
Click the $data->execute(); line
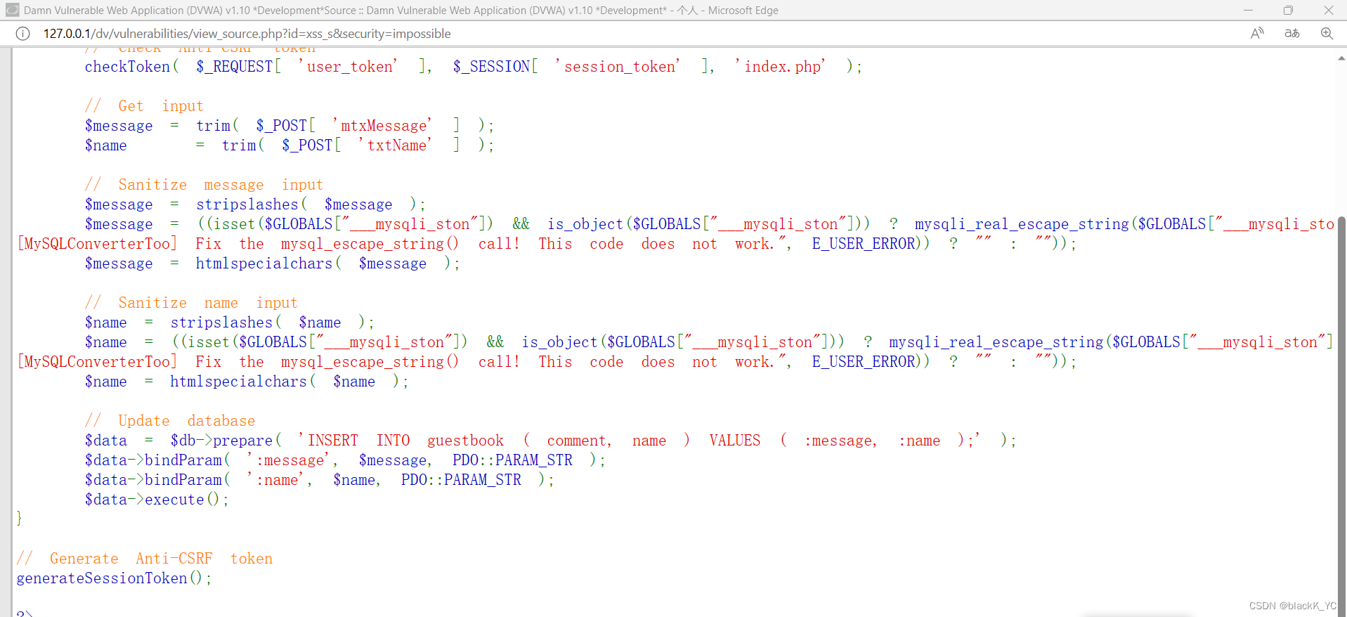point(157,500)
